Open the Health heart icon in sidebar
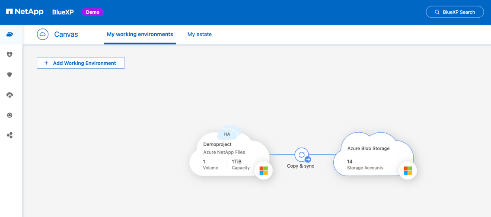Viewport: 491px width, 217px height. [x=10, y=54]
